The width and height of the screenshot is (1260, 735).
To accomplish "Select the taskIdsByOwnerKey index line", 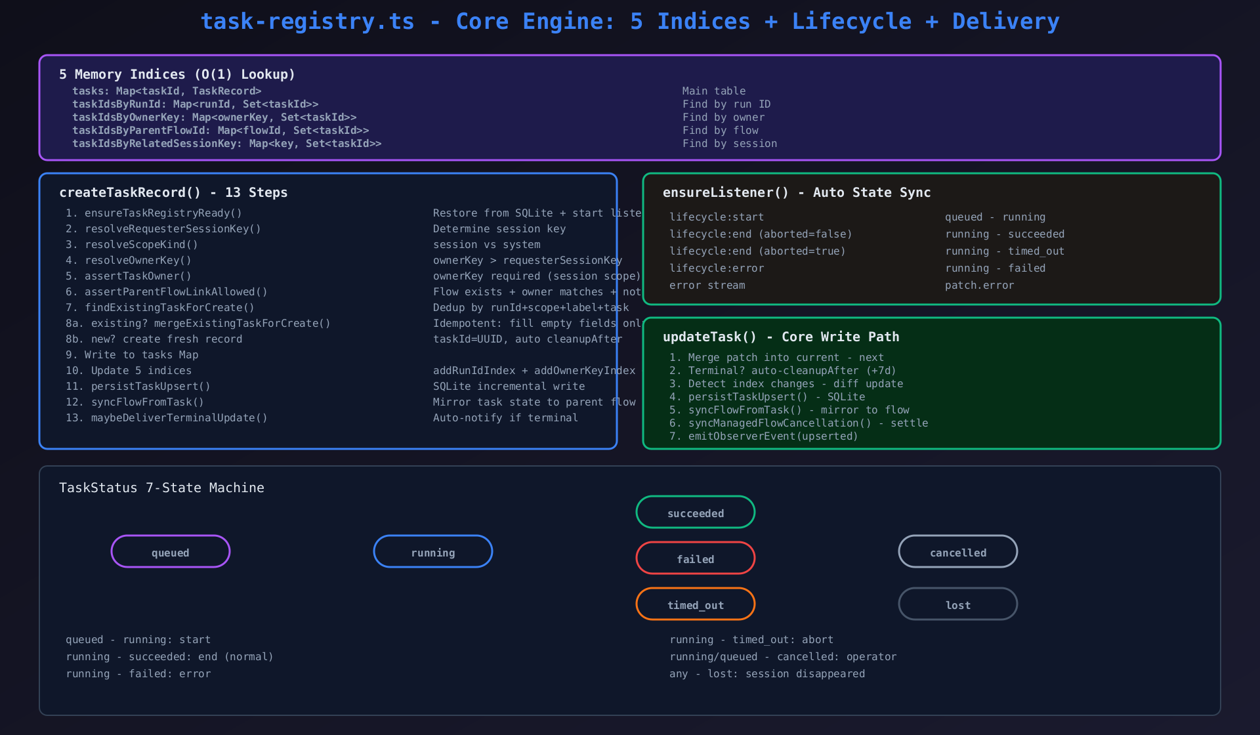I will pyautogui.click(x=215, y=117).
